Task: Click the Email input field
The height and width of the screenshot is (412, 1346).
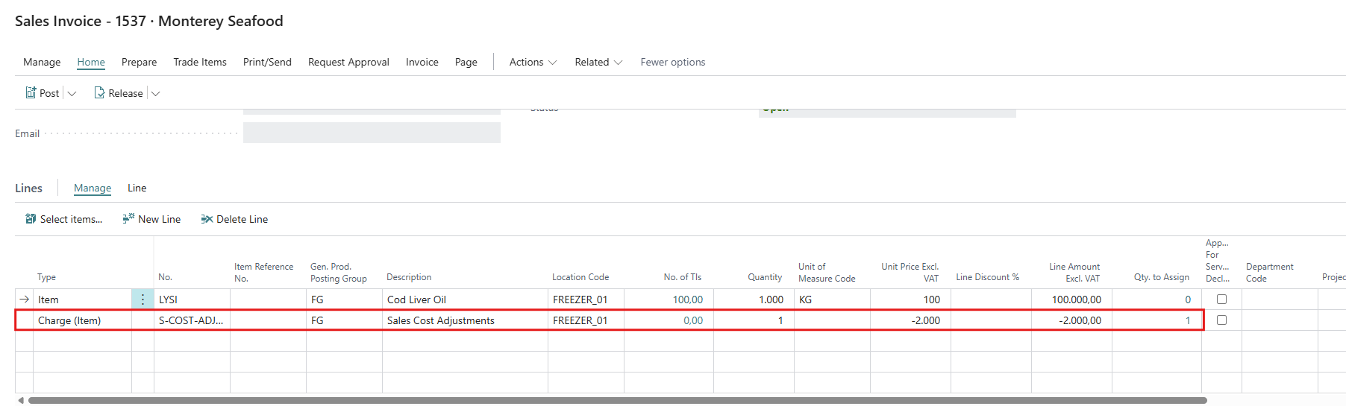Action: pyautogui.click(x=372, y=133)
